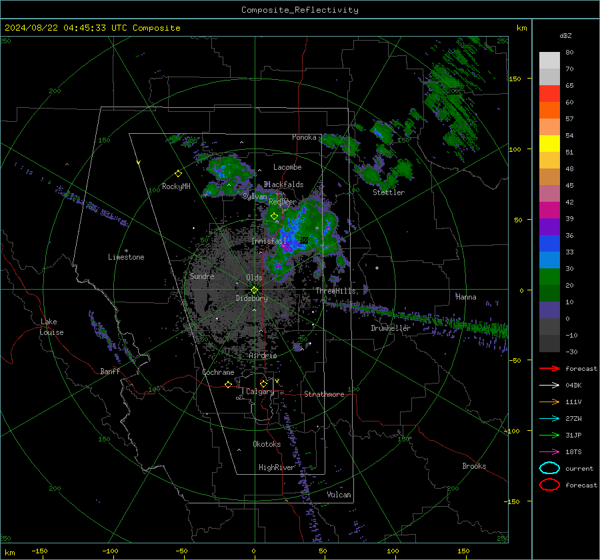Viewport: 600px width, 560px height.
Task: Click the ThreeHills town label
Action: 335,291
